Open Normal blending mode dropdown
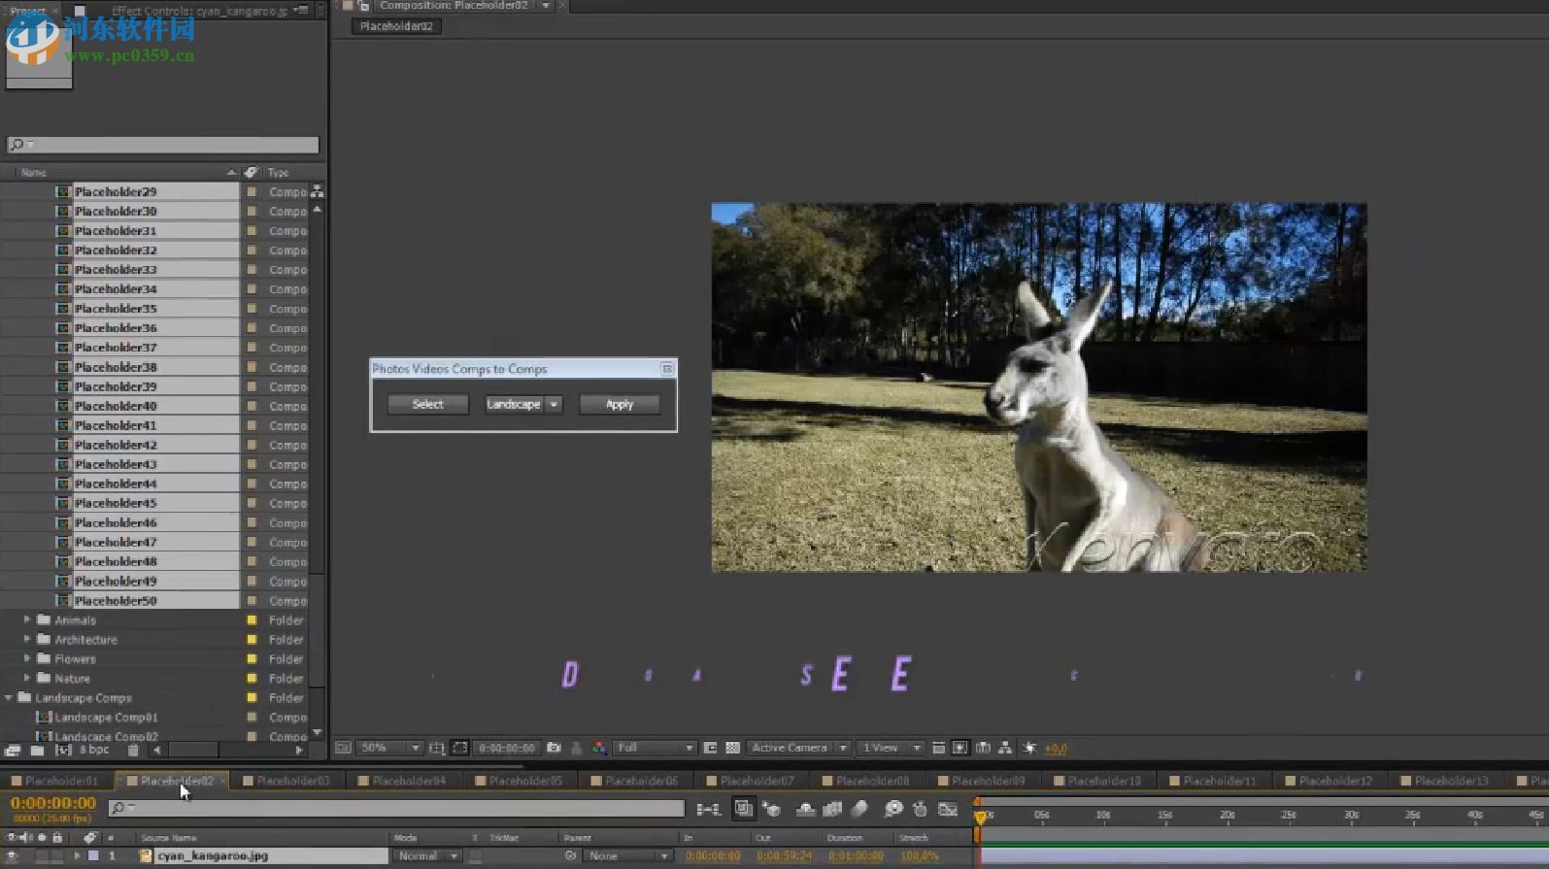The image size is (1549, 869). click(x=426, y=856)
